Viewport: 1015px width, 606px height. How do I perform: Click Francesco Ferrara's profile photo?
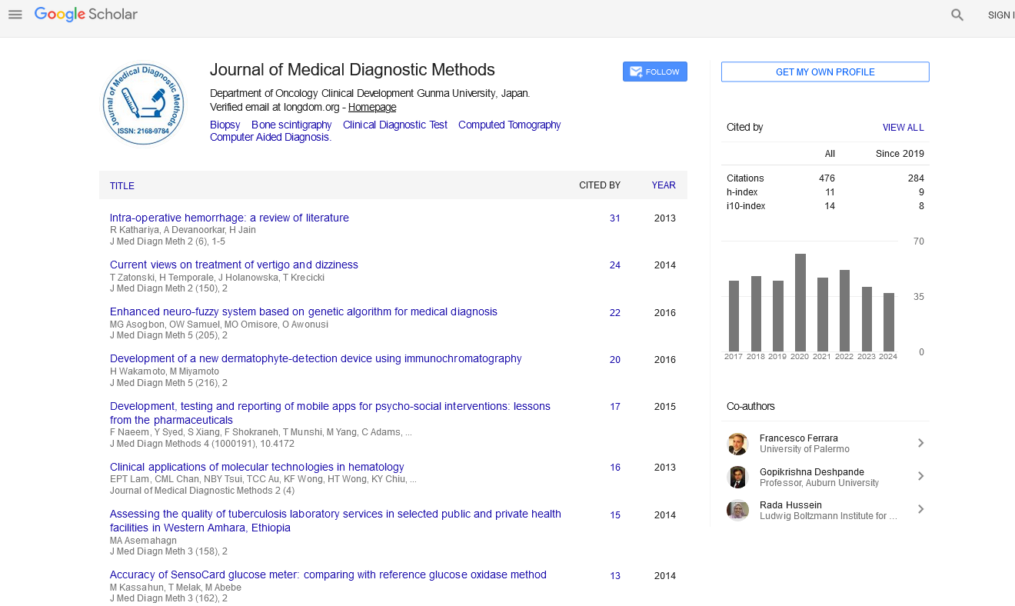[x=737, y=444]
